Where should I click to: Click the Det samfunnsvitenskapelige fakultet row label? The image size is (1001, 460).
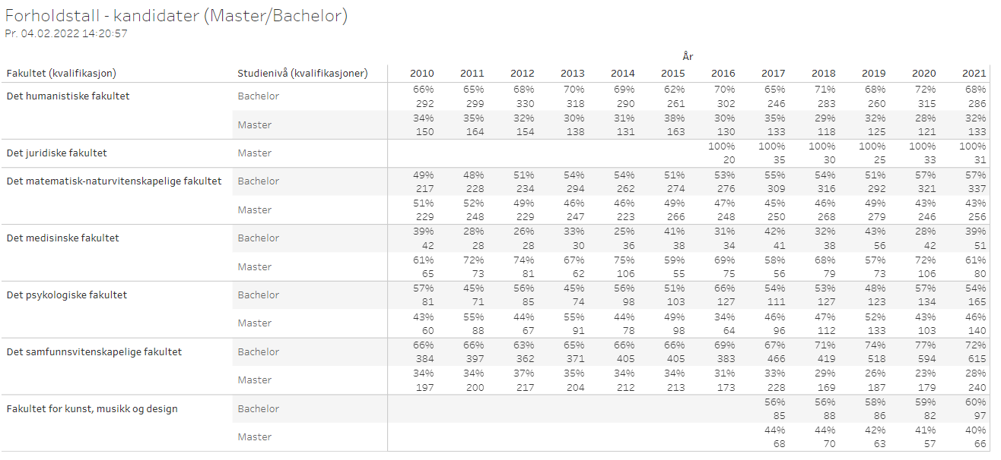94,352
